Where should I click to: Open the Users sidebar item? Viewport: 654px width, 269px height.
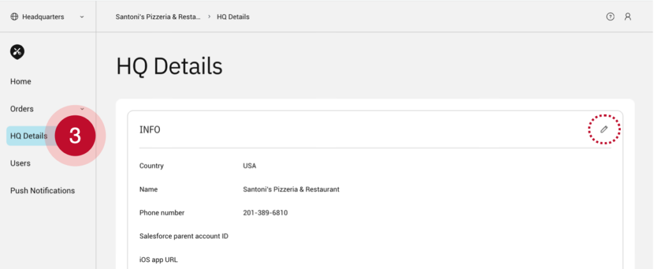pyautogui.click(x=20, y=163)
